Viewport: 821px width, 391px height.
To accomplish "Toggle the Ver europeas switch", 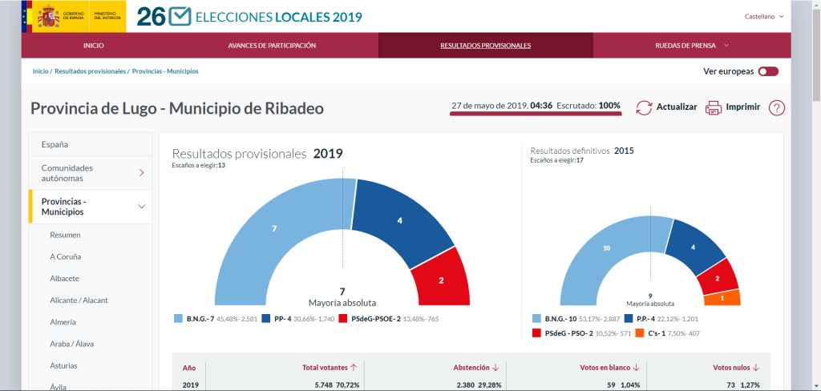I will pyautogui.click(x=768, y=71).
